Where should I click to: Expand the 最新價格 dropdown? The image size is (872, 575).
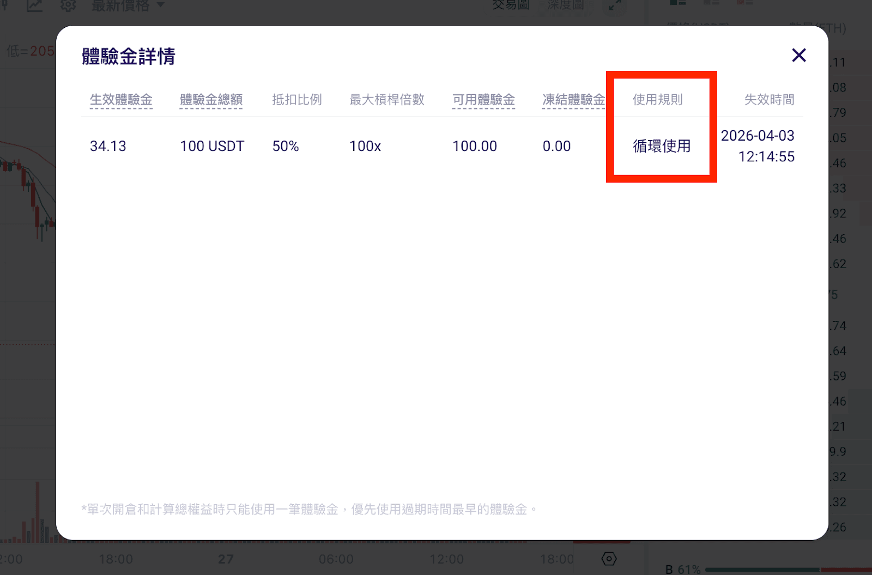tap(128, 6)
